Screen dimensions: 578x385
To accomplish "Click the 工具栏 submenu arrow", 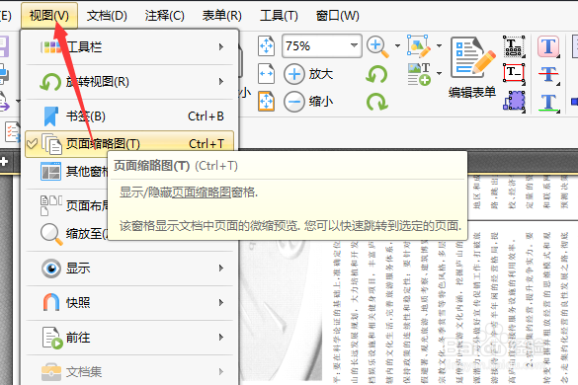I will [x=220, y=46].
